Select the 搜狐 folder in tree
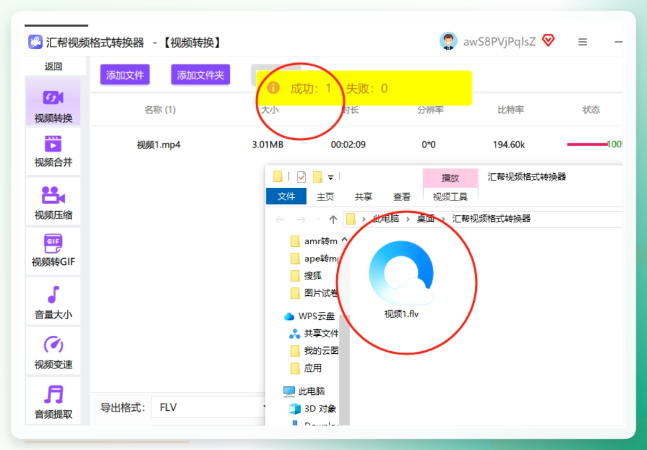Screen dimensions: 647x450 pos(306,275)
